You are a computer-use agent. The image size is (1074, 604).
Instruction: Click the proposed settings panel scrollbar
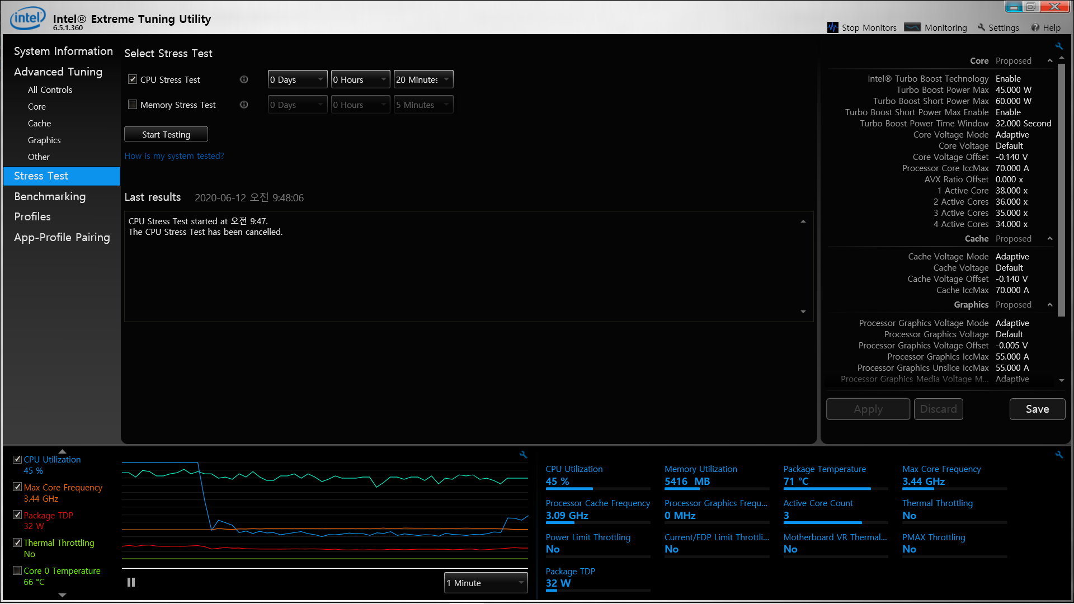1061,190
